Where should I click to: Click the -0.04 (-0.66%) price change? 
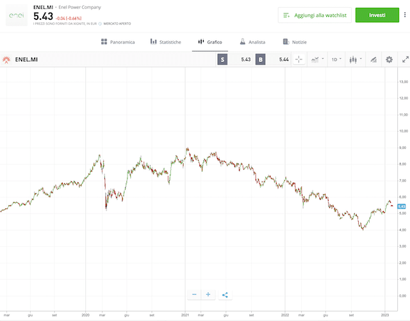69,19
